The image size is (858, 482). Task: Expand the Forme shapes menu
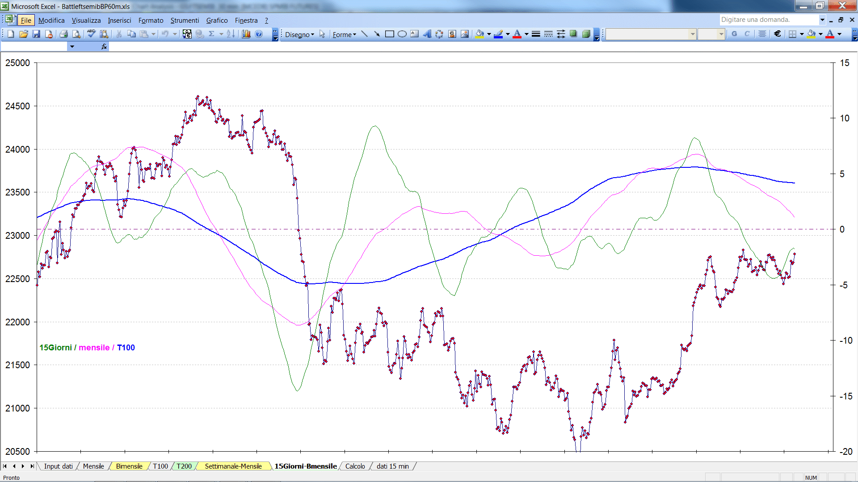point(344,34)
